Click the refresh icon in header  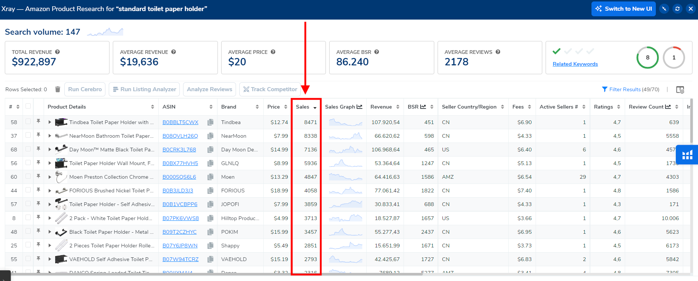tap(677, 9)
